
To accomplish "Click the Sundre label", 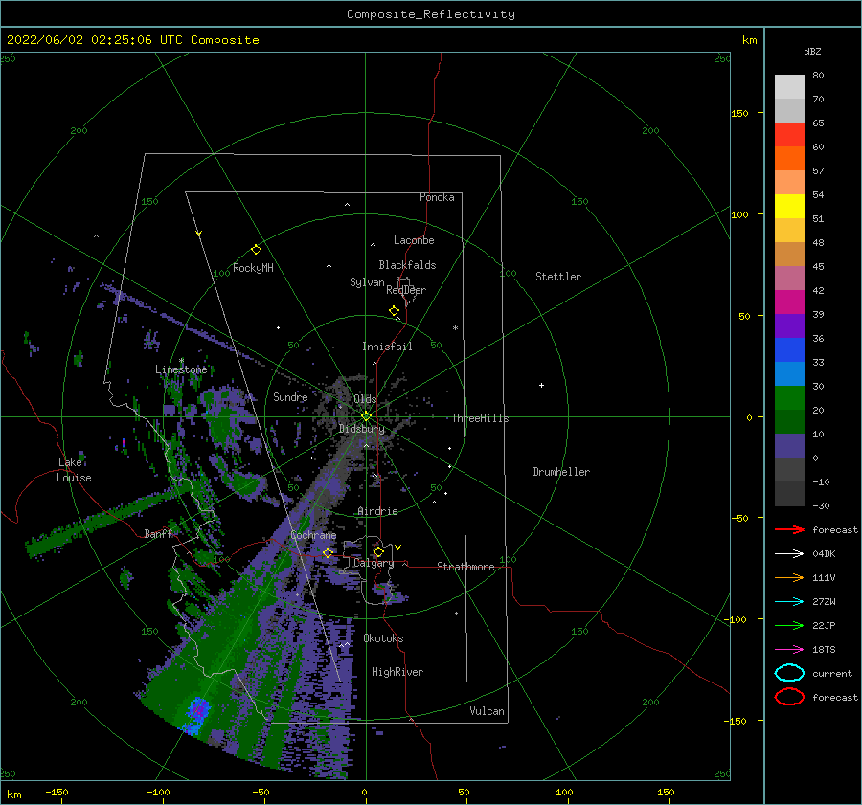I will click(x=290, y=396).
